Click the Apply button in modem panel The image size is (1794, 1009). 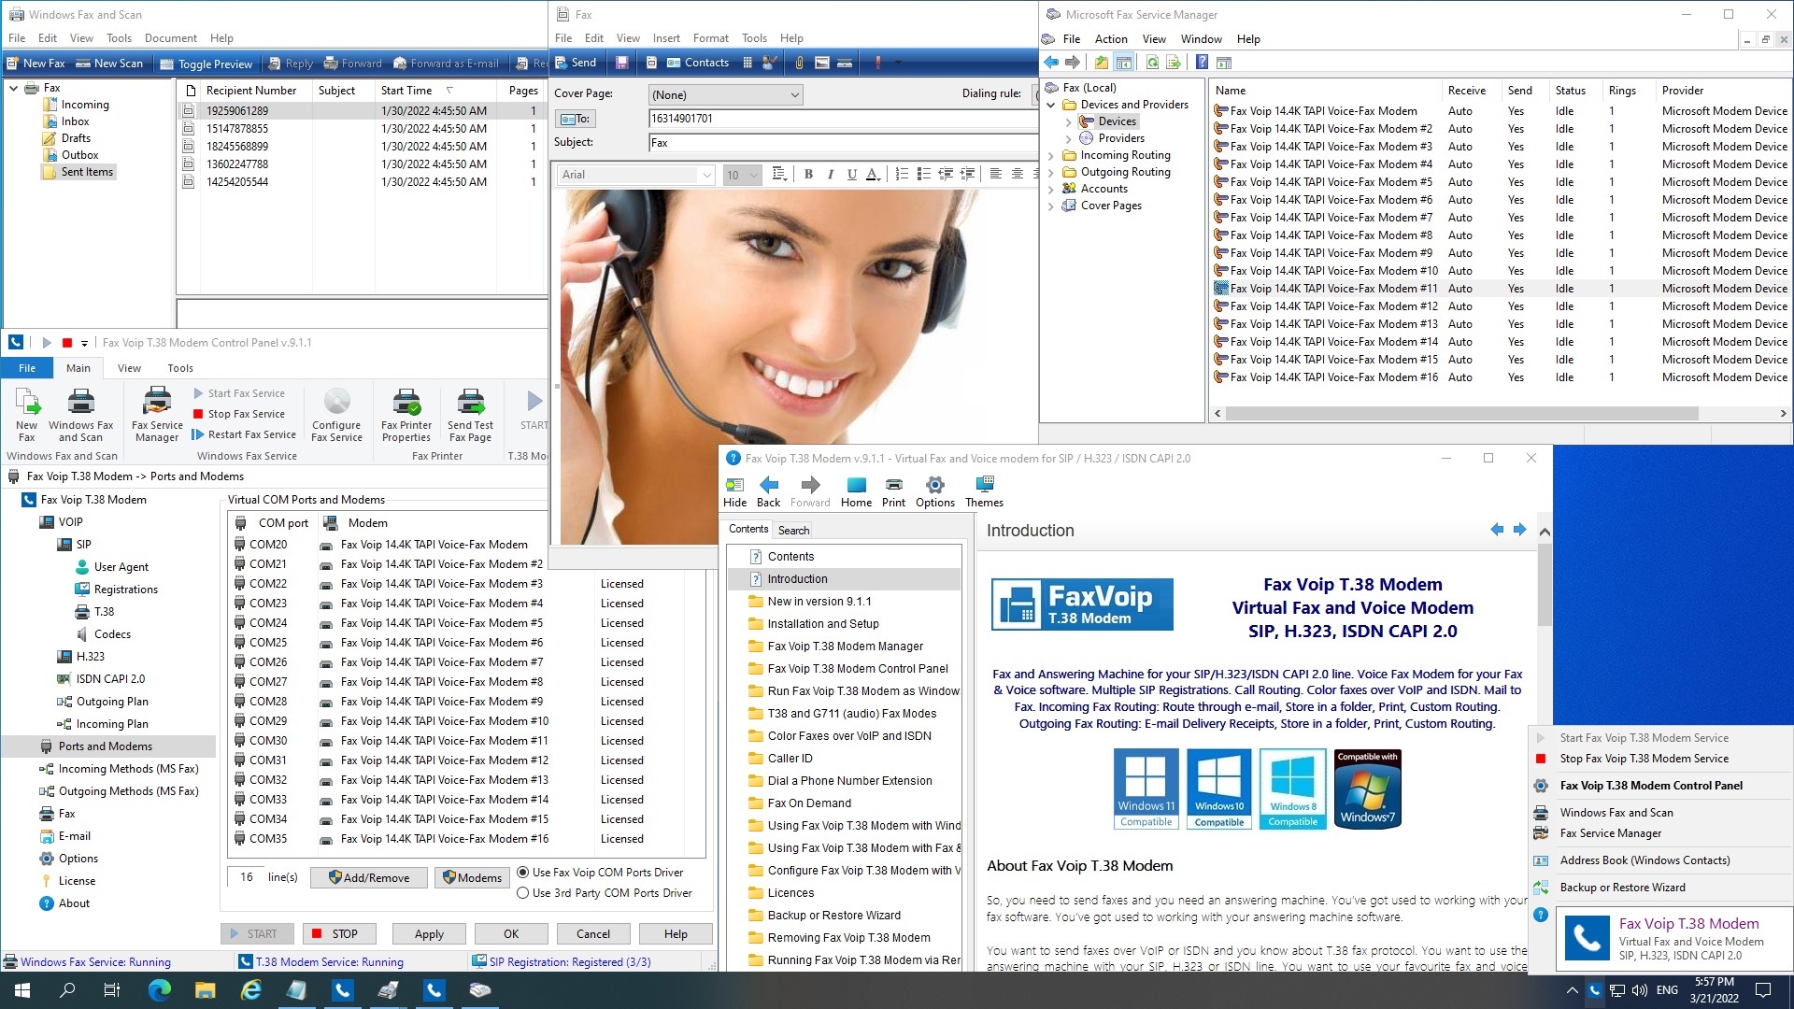click(429, 934)
